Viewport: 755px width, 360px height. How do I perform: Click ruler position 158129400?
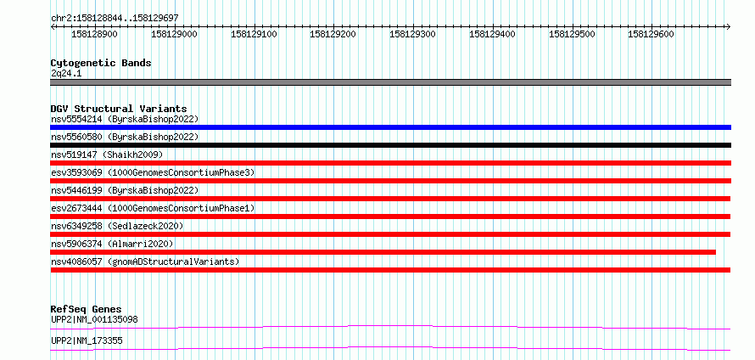coord(493,34)
